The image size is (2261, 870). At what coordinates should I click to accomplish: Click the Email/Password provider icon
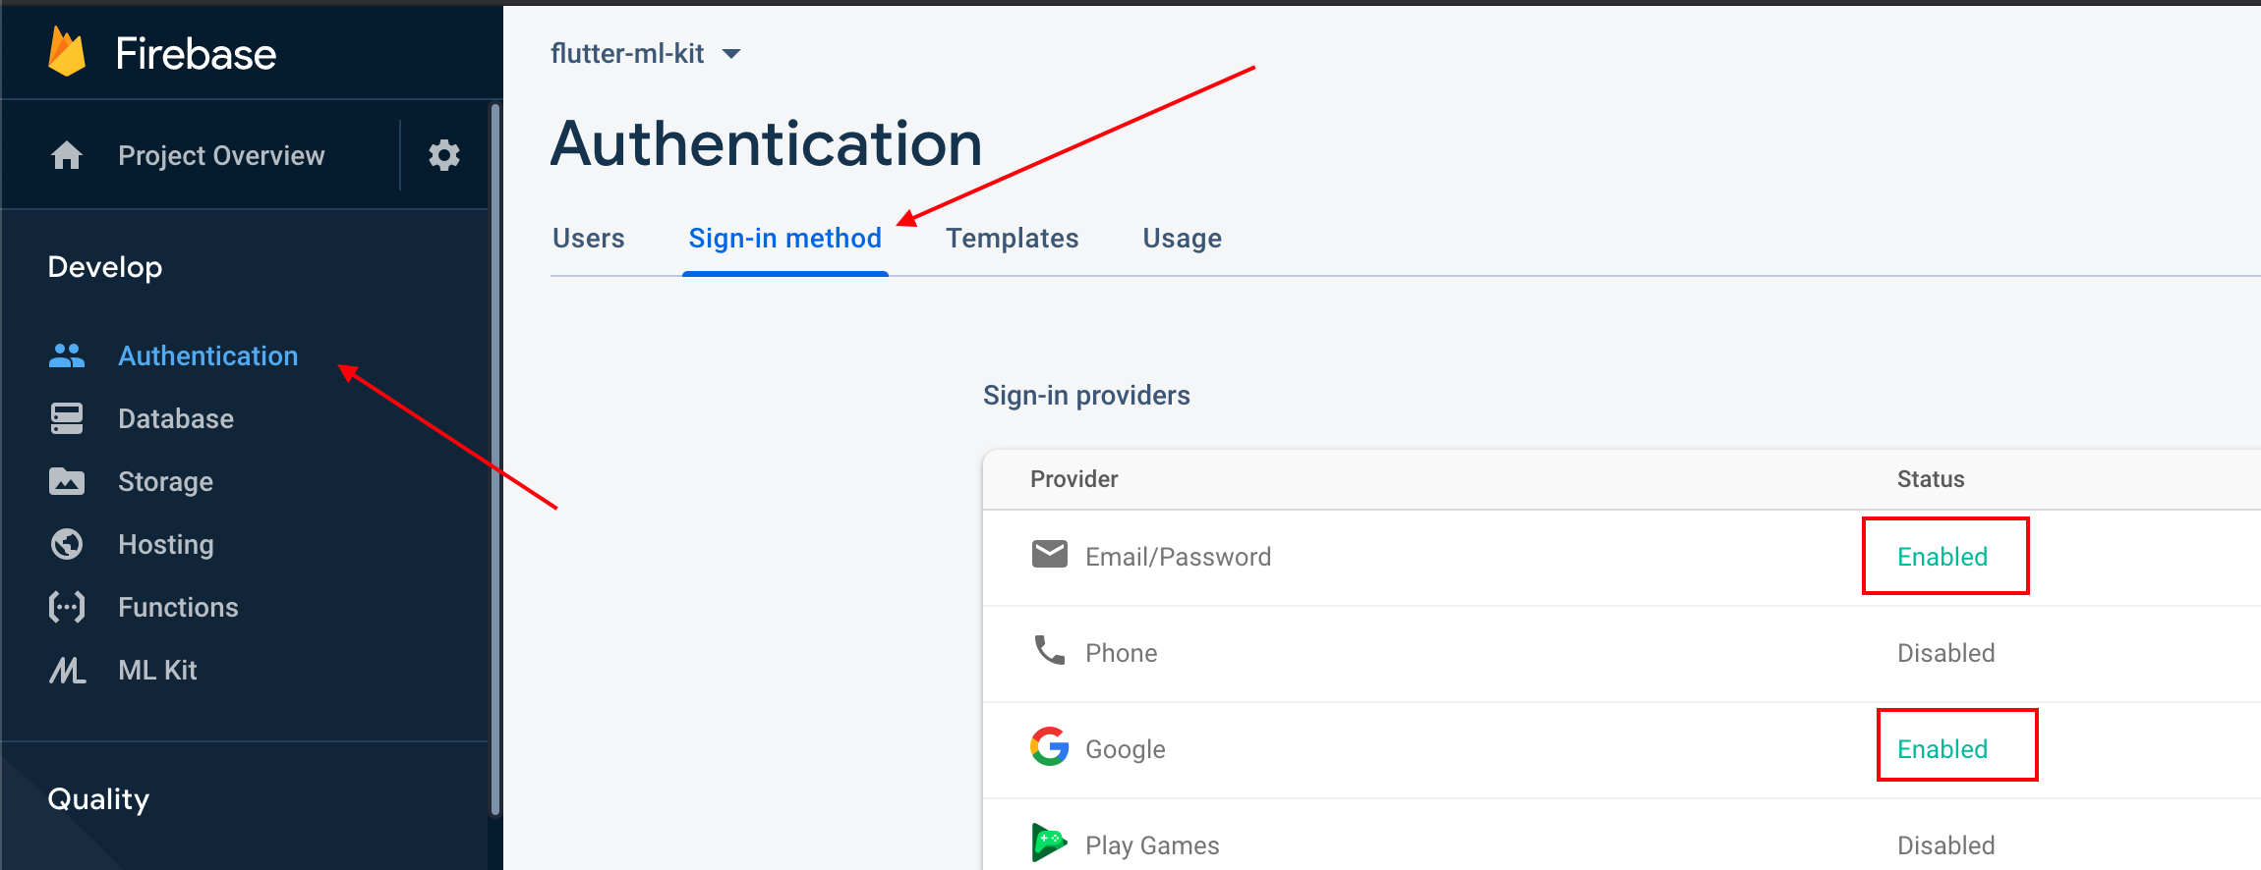click(1049, 554)
